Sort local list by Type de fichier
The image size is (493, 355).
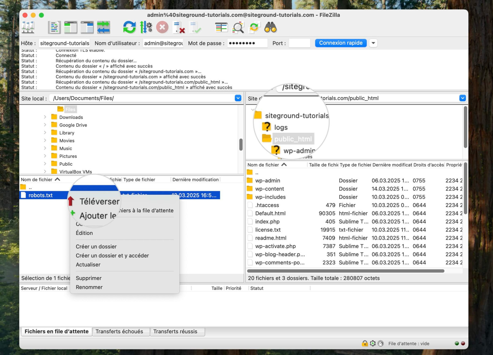(x=146, y=179)
